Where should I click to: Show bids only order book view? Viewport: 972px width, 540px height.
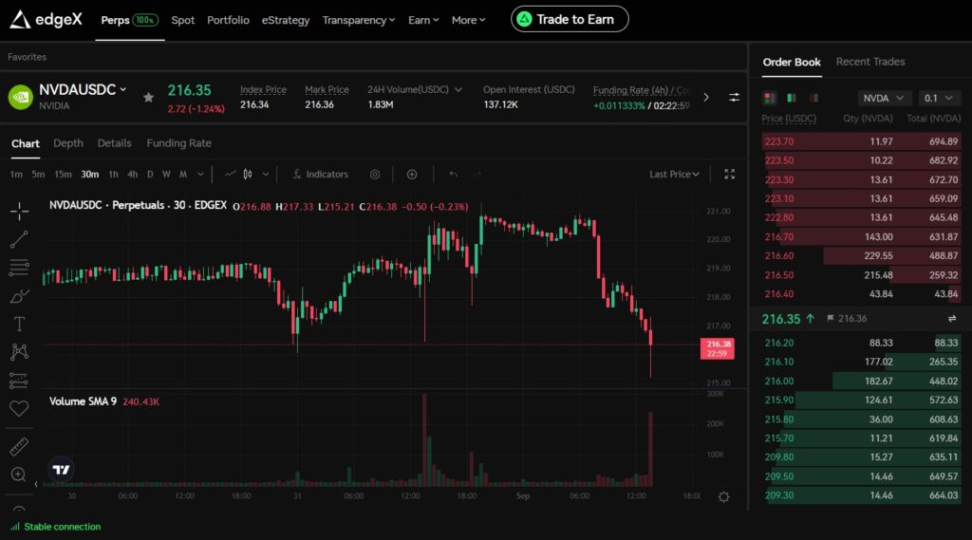coord(792,98)
